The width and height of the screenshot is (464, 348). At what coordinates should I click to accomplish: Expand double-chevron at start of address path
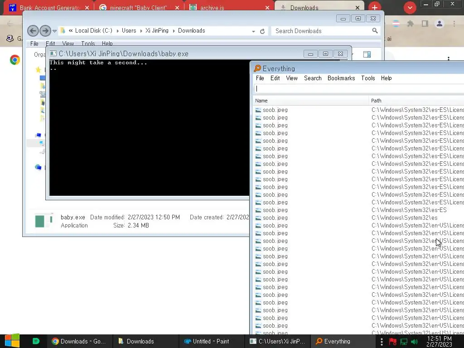pyautogui.click(x=71, y=30)
